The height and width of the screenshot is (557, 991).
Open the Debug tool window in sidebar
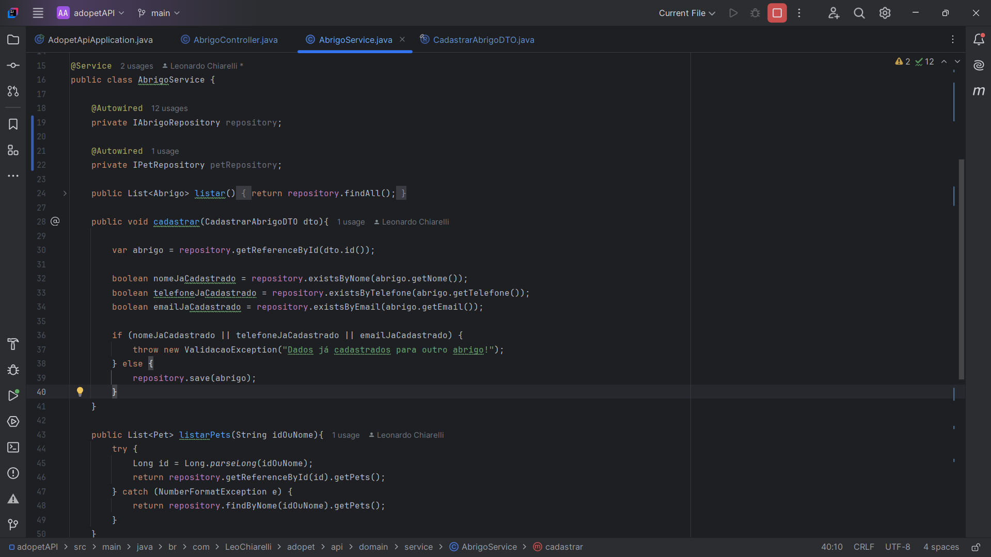click(13, 370)
